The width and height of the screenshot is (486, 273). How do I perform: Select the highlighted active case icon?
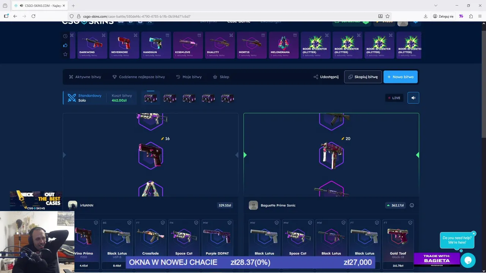tap(151, 98)
